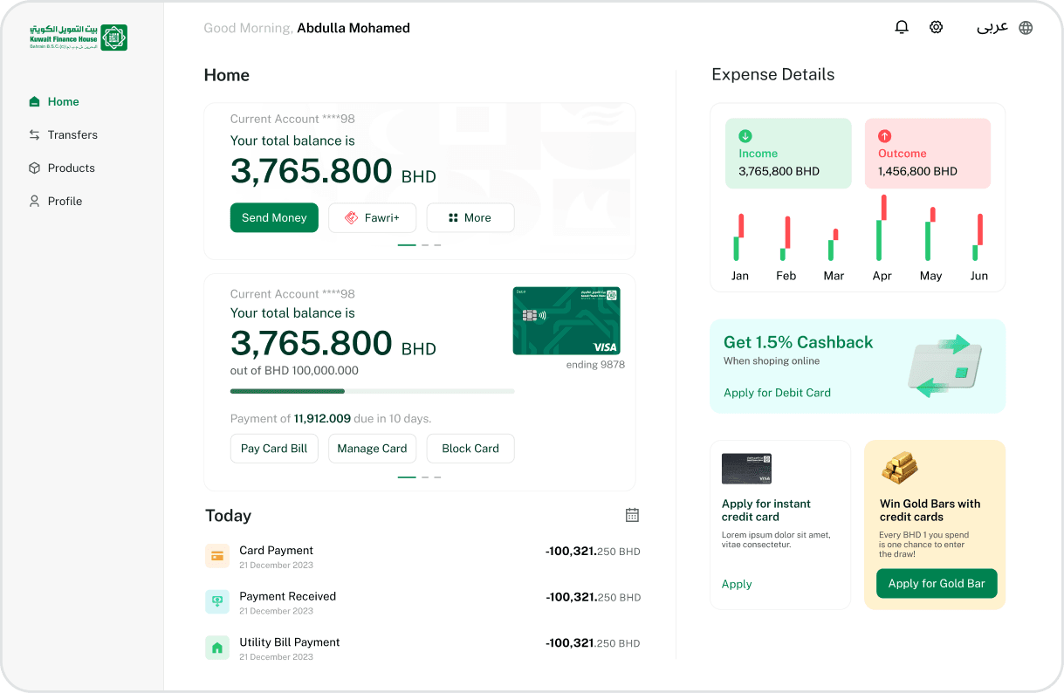Click the Send Money button
This screenshot has height=693, width=1064.
(274, 217)
